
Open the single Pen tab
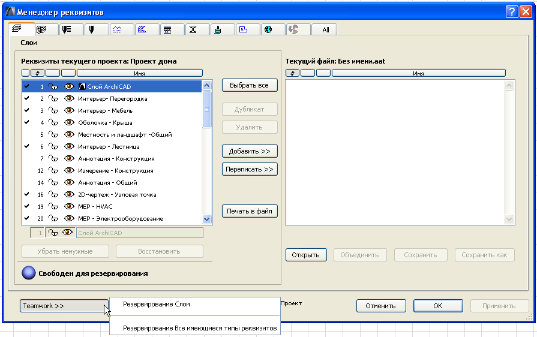point(91,29)
